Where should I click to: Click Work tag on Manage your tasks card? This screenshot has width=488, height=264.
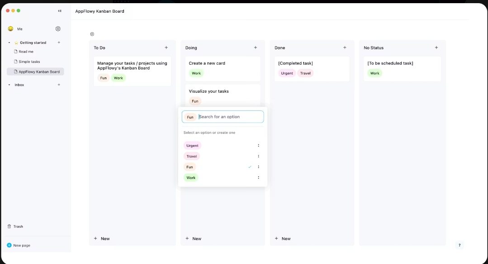click(118, 78)
